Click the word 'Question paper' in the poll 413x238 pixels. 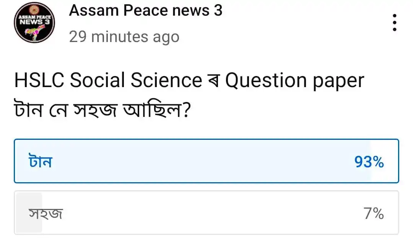tap(294, 81)
